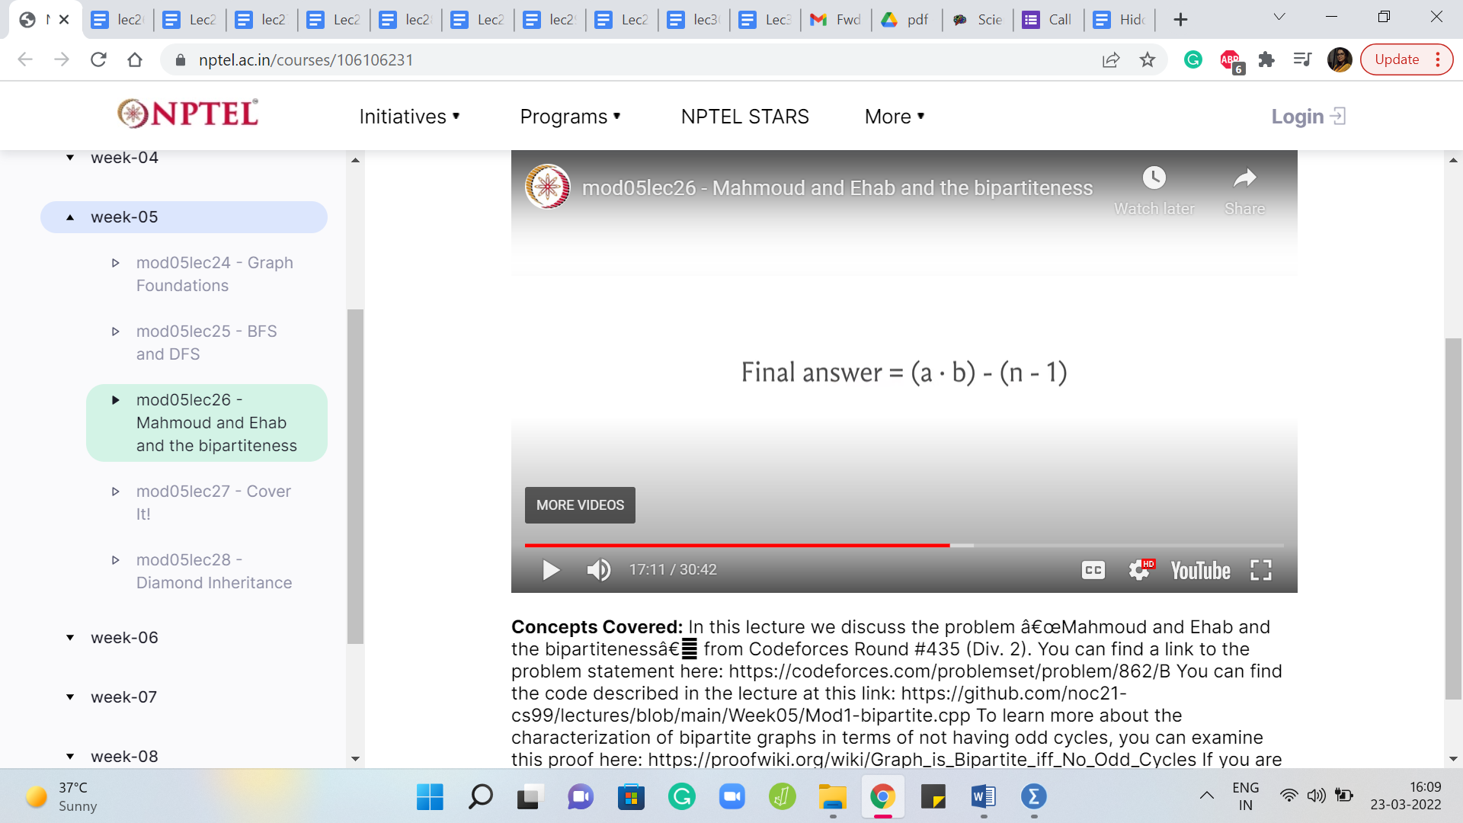Toggle closed captions CC button
The width and height of the screenshot is (1463, 823).
pos(1093,570)
